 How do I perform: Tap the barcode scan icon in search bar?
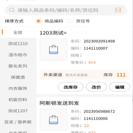tap(118, 10)
